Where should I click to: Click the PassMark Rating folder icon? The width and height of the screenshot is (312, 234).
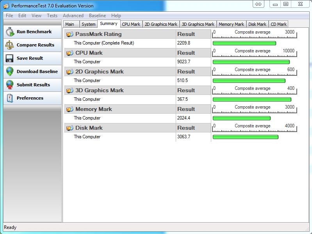(x=70, y=34)
